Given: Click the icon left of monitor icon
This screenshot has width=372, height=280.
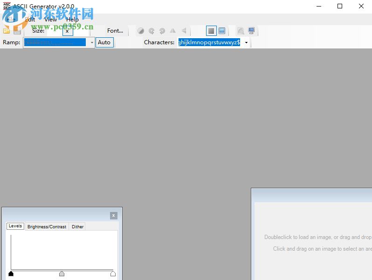Looking at the screenshot, I should [x=241, y=31].
